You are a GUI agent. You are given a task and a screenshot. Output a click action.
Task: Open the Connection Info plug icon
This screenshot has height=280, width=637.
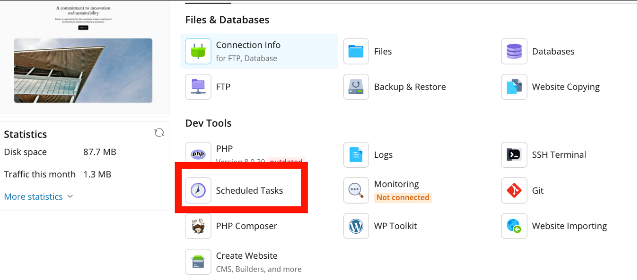[x=198, y=51]
